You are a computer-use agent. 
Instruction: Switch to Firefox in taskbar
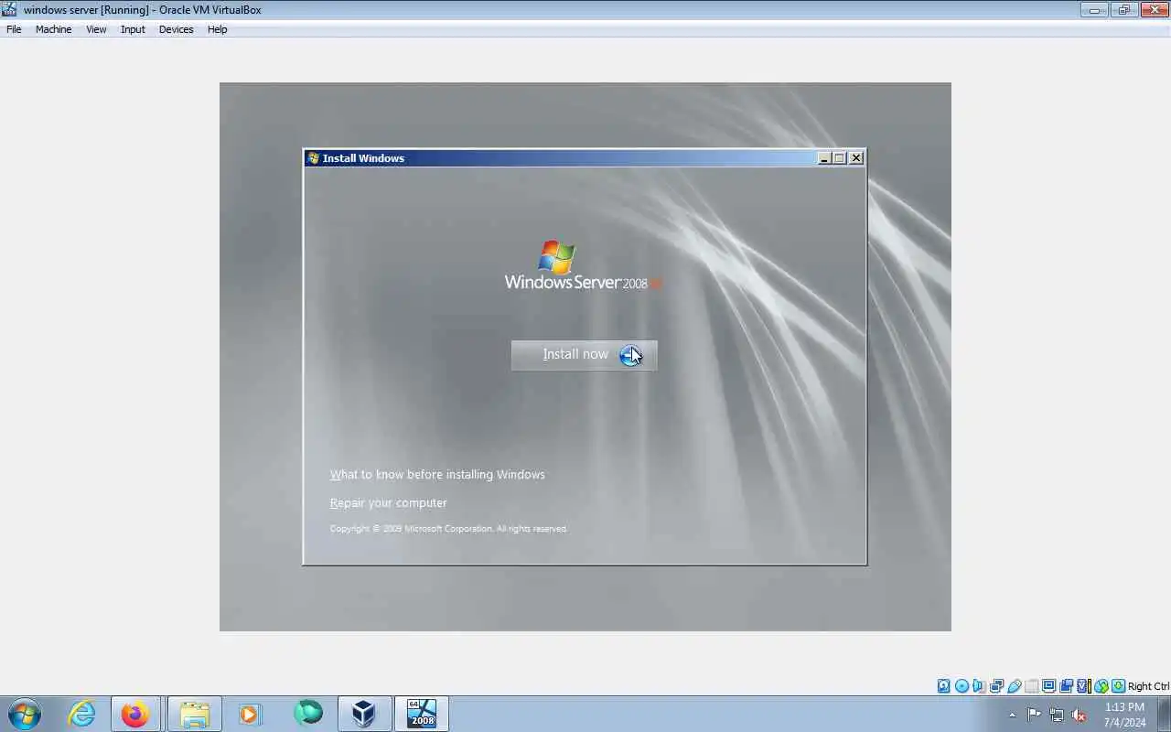[x=135, y=714]
